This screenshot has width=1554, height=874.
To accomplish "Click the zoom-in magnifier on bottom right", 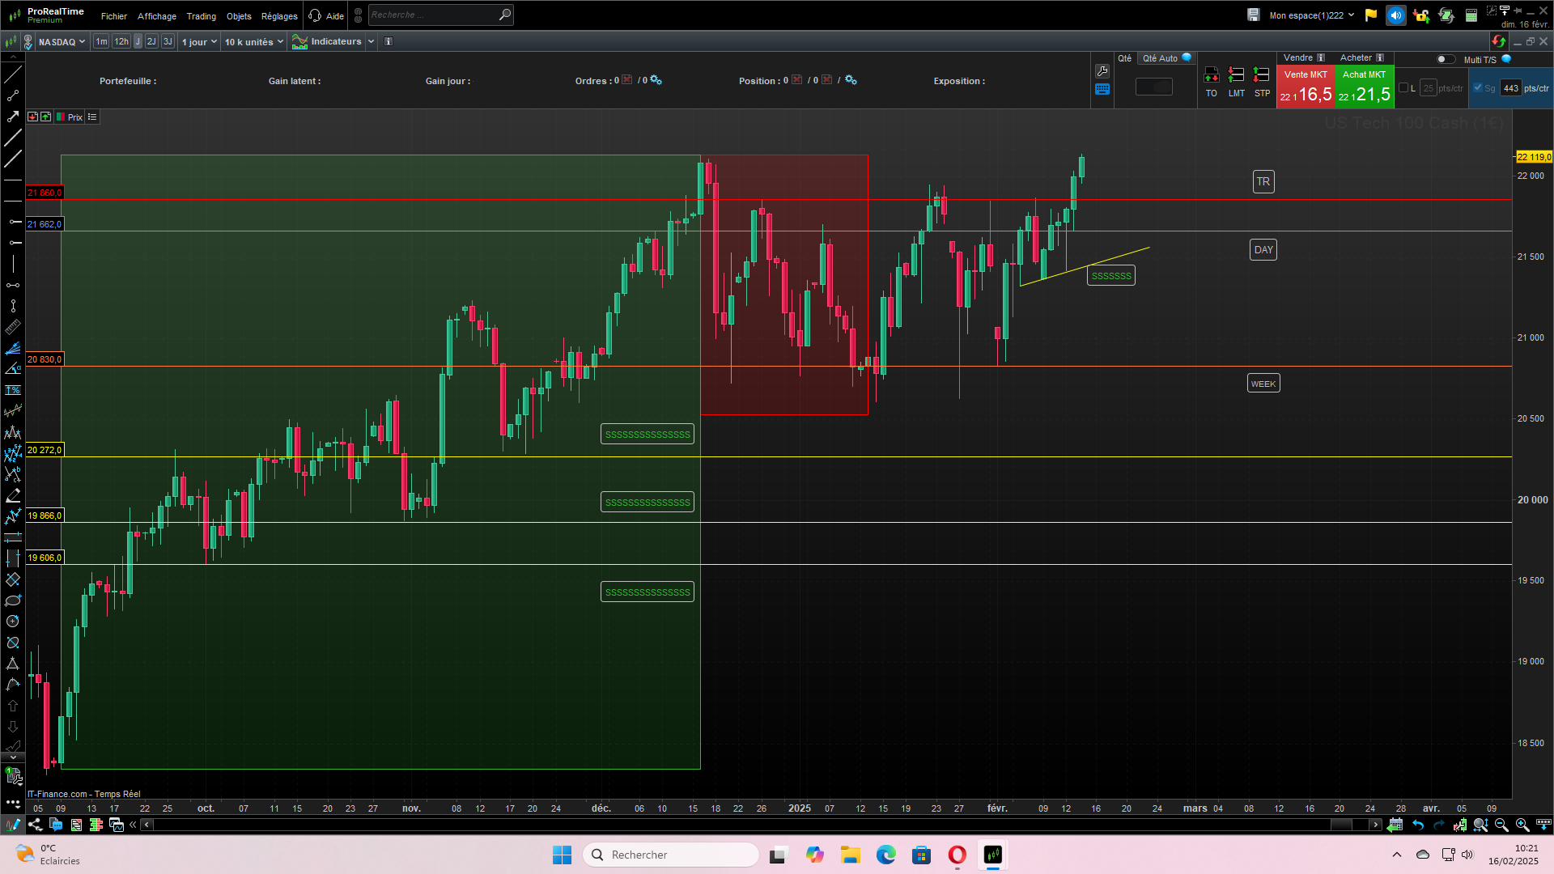I will point(1522,825).
